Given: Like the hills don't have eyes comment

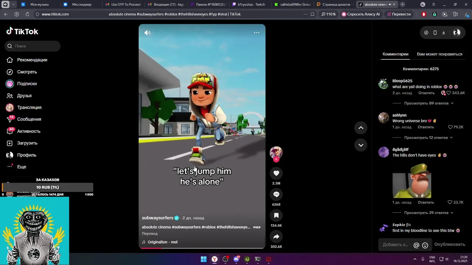Looking at the screenshot, I should coord(450,202).
